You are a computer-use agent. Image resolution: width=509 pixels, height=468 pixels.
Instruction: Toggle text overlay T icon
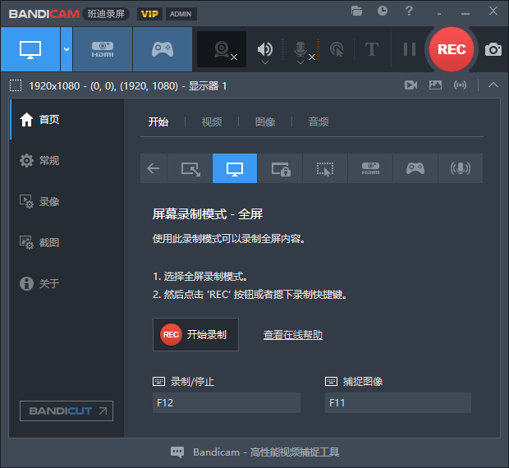tap(371, 49)
